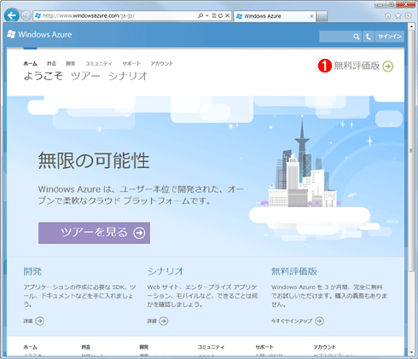
Task: Click the 無料評価版 link at top right
Action: (357, 66)
